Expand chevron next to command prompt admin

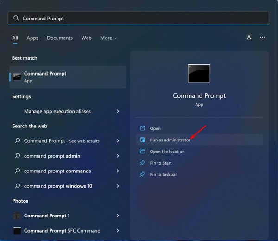pyautogui.click(x=118, y=156)
